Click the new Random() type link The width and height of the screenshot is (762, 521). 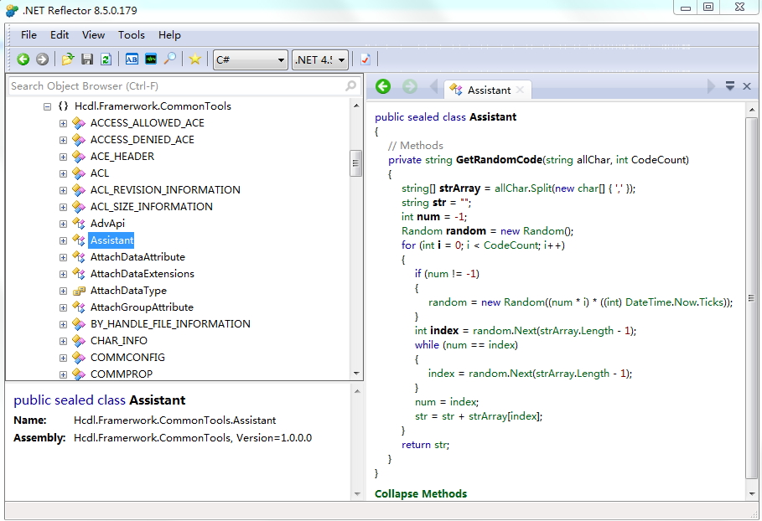pos(543,231)
